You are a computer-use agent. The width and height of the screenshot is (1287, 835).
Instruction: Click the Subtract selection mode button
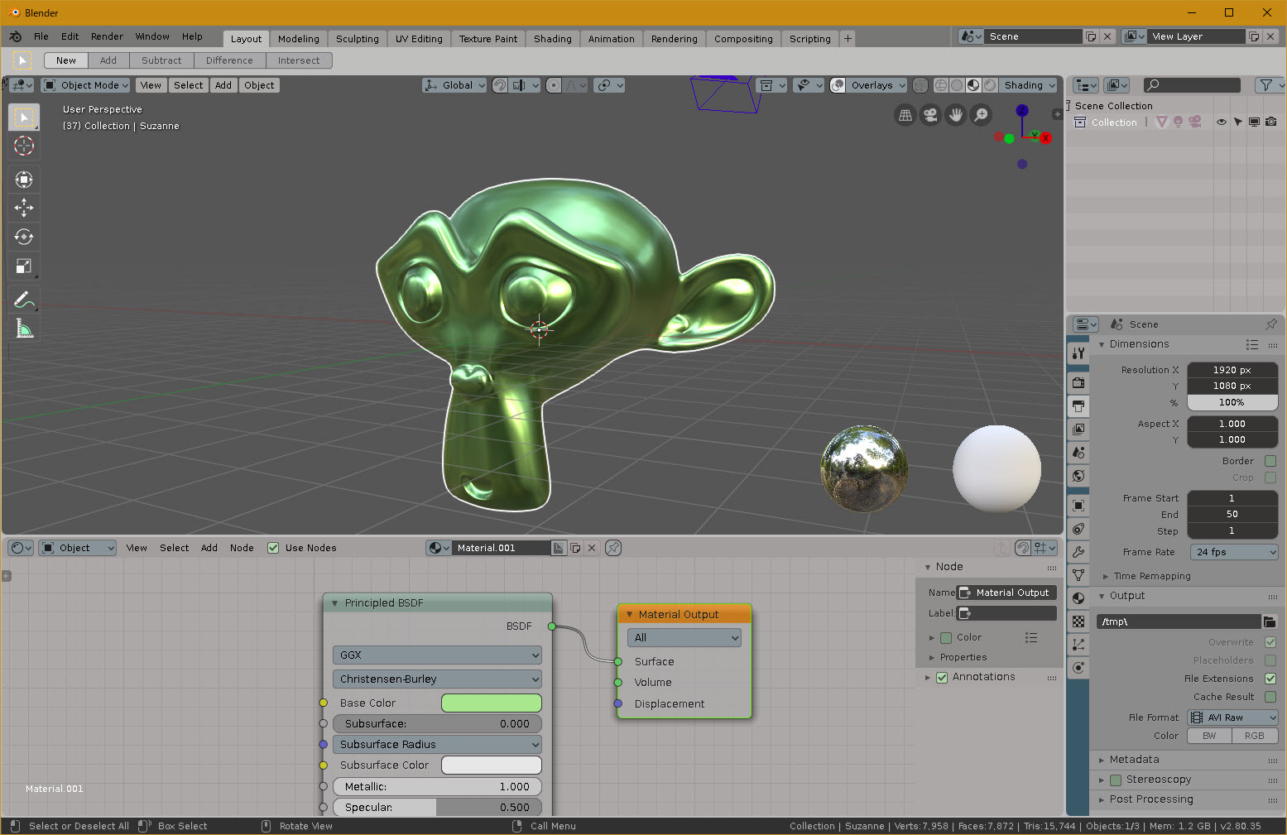tap(161, 60)
